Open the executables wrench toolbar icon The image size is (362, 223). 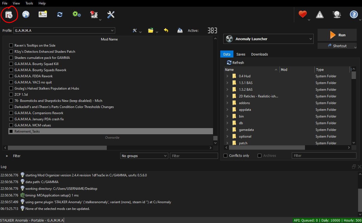111,15
